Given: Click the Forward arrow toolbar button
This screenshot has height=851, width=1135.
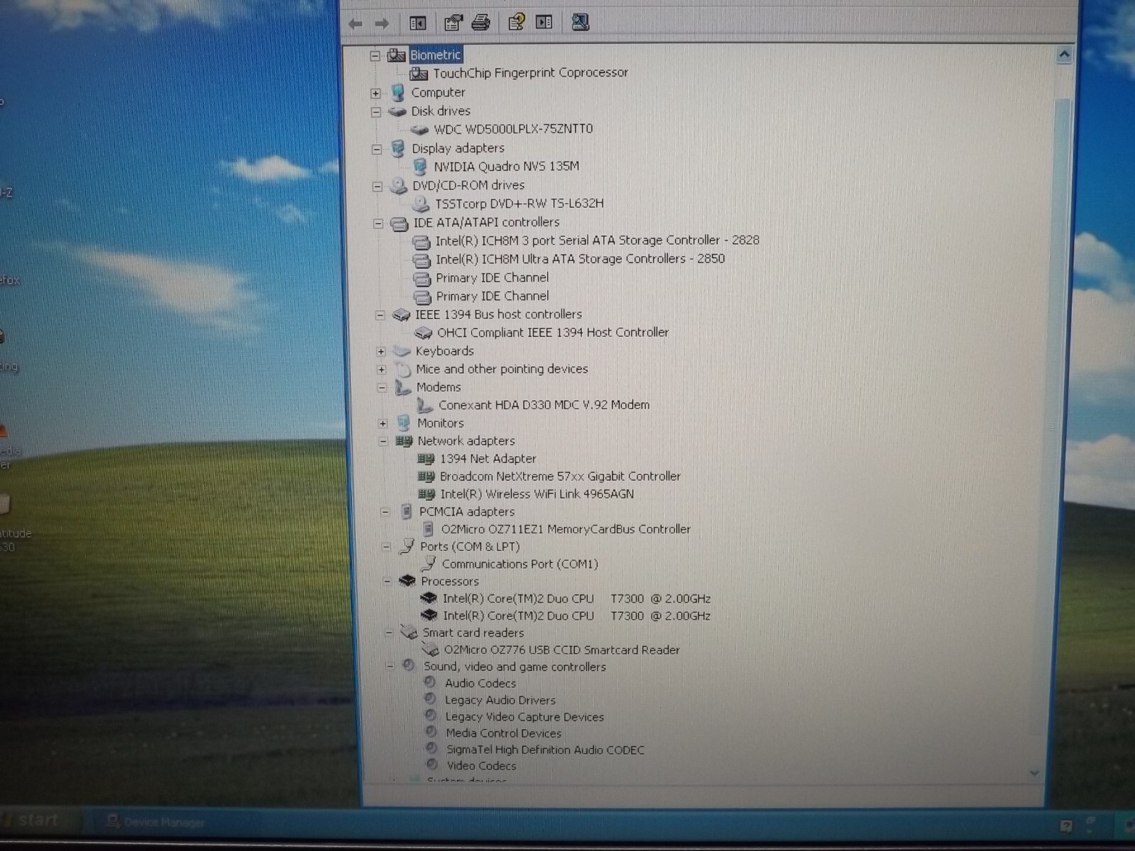Looking at the screenshot, I should 382,24.
